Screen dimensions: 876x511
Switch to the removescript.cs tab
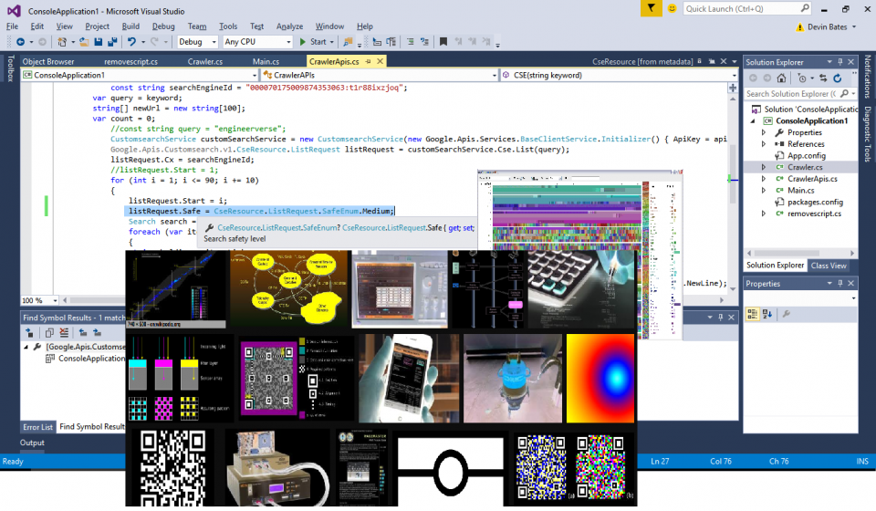(x=130, y=61)
